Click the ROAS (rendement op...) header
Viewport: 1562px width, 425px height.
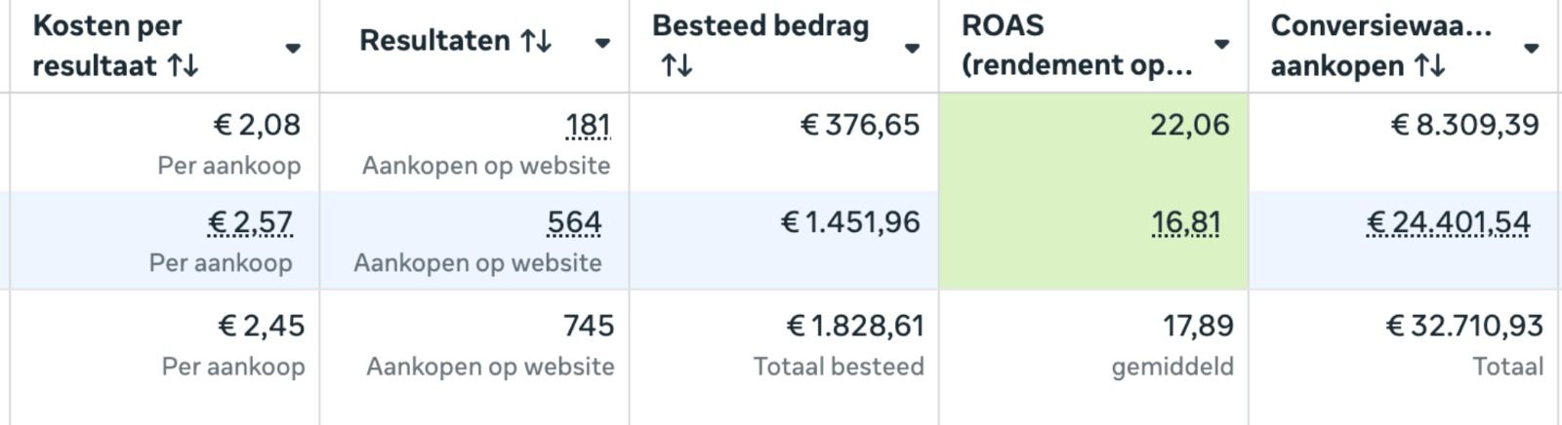coord(1077,45)
